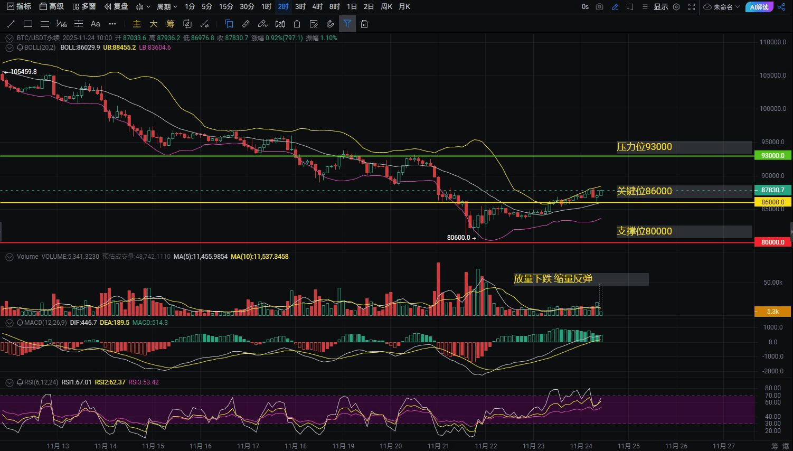Collapse the MACD panel arrow
The width and height of the screenshot is (793, 451).
[x=10, y=323]
